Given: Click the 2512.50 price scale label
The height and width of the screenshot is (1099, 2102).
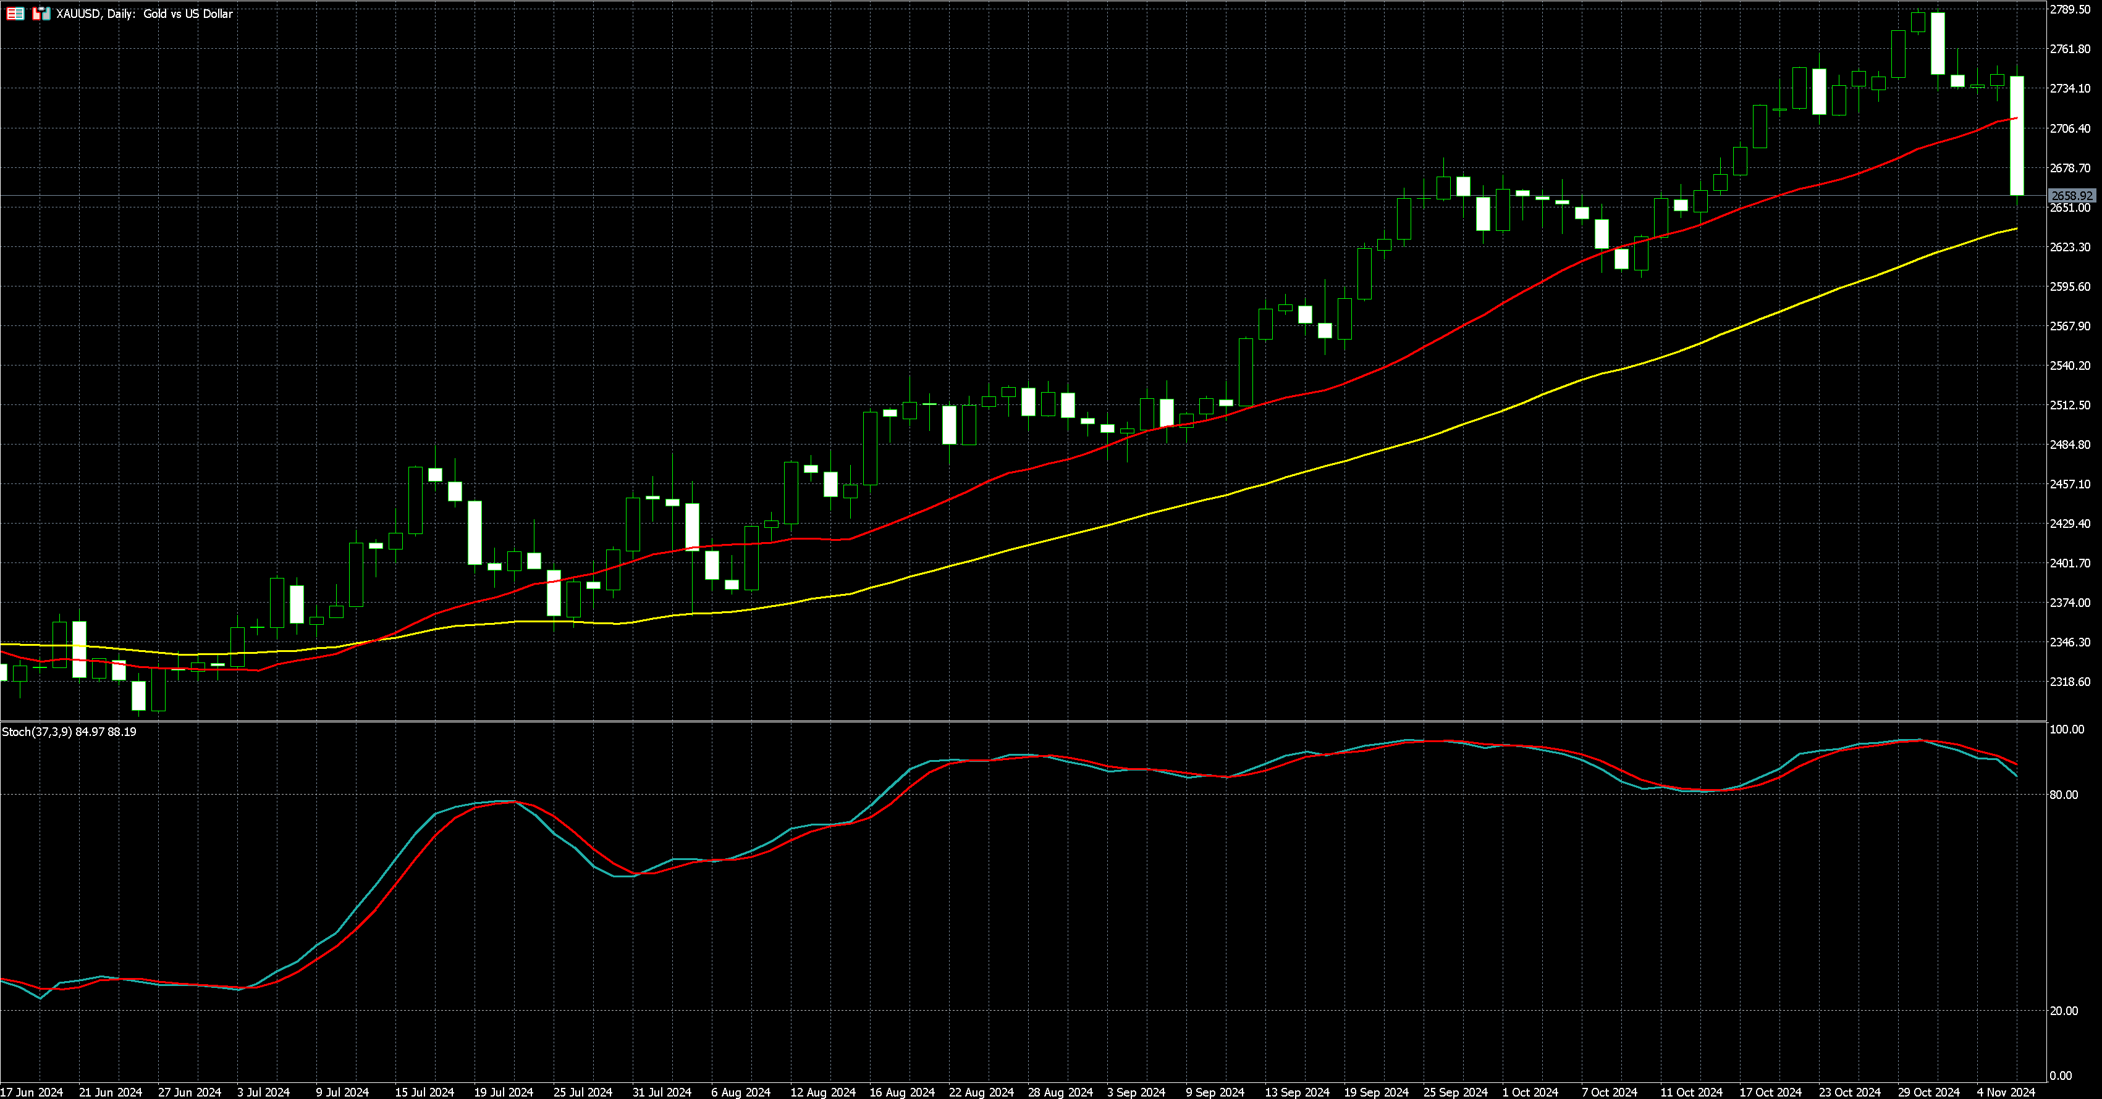Looking at the screenshot, I should 2070,405.
